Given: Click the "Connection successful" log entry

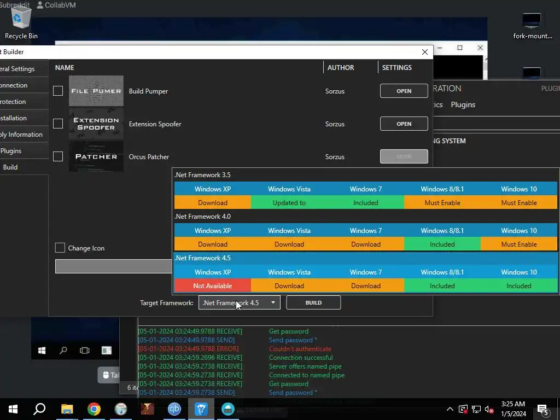Looking at the screenshot, I should 301,358.
